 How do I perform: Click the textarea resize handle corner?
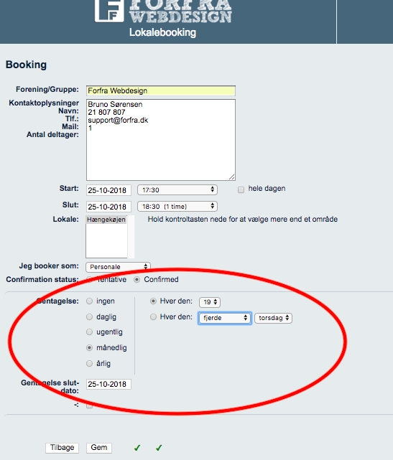(232, 177)
